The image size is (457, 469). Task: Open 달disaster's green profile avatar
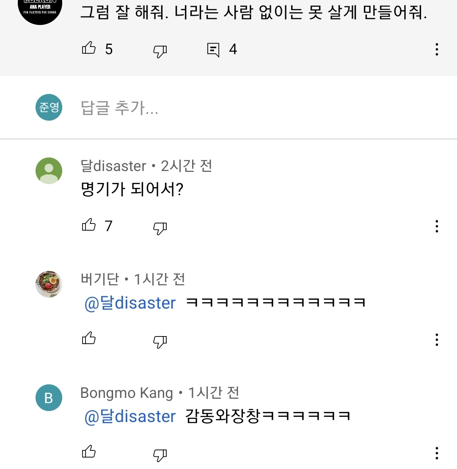(x=49, y=171)
